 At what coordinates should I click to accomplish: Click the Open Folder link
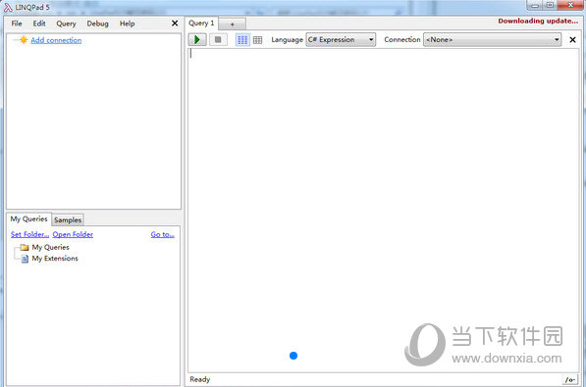click(73, 234)
